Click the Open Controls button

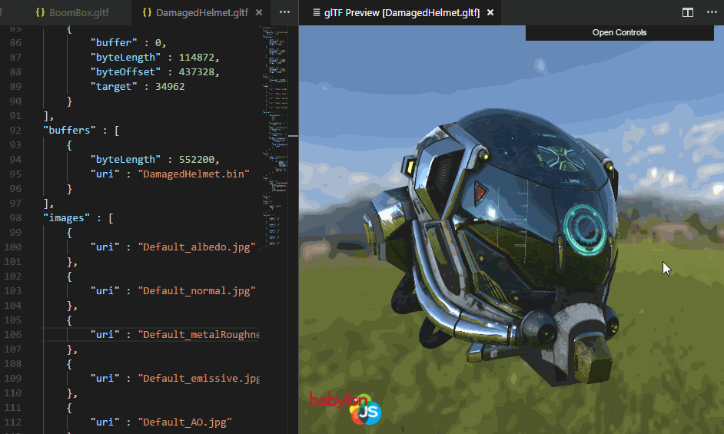[619, 33]
